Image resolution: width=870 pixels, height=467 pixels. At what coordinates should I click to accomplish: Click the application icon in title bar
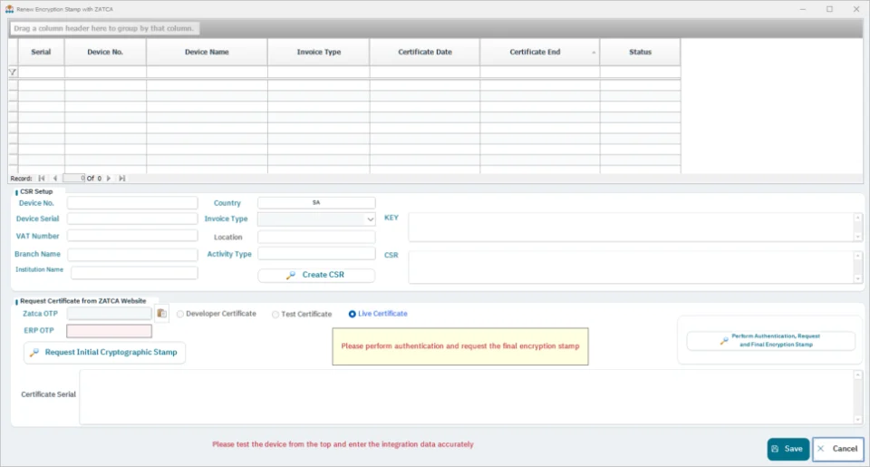[x=9, y=9]
